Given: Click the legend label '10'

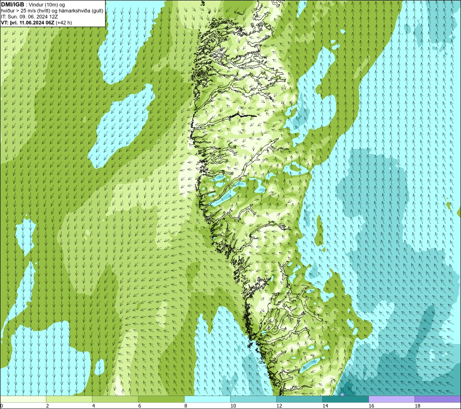Looking at the screenshot, I should 233,406.
